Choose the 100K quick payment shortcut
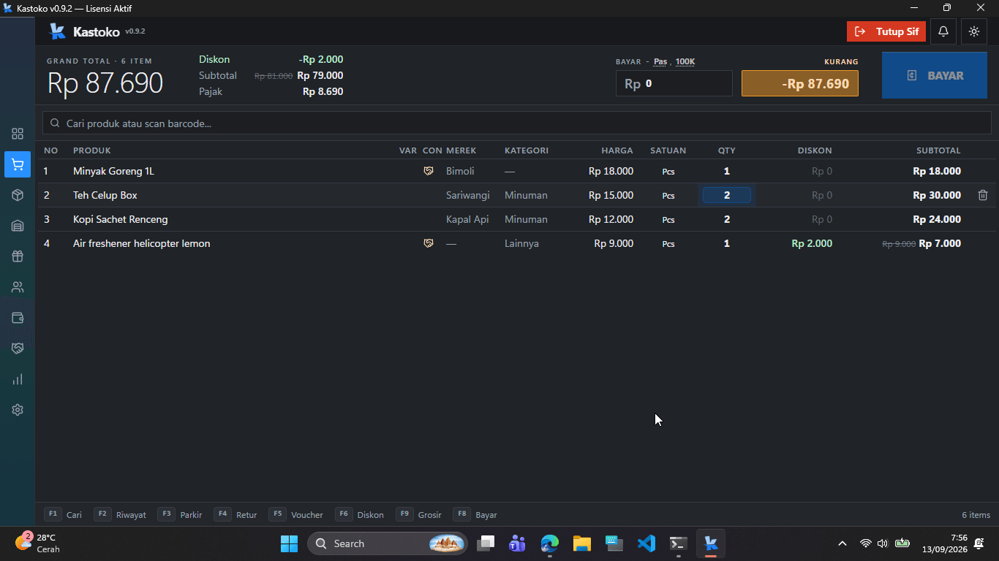This screenshot has height=561, width=999. click(685, 62)
